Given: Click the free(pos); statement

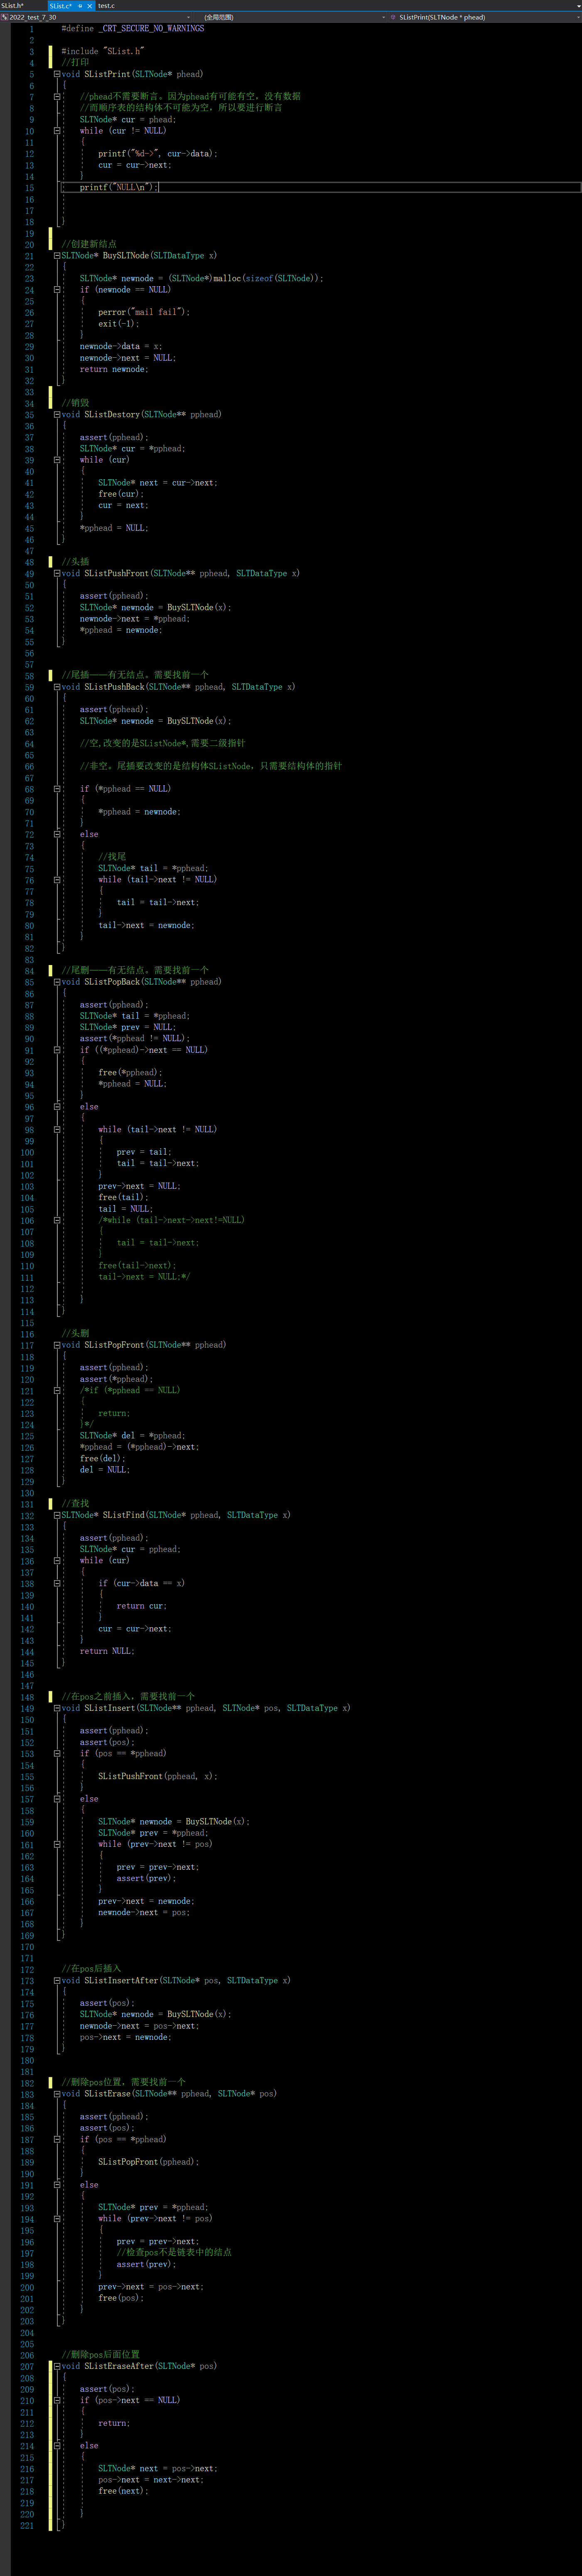Looking at the screenshot, I should [121, 2298].
